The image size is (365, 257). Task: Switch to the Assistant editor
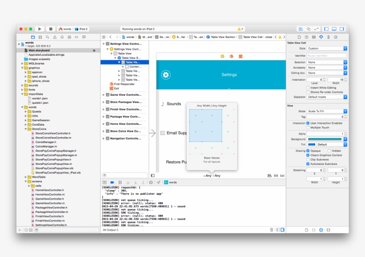[308, 29]
